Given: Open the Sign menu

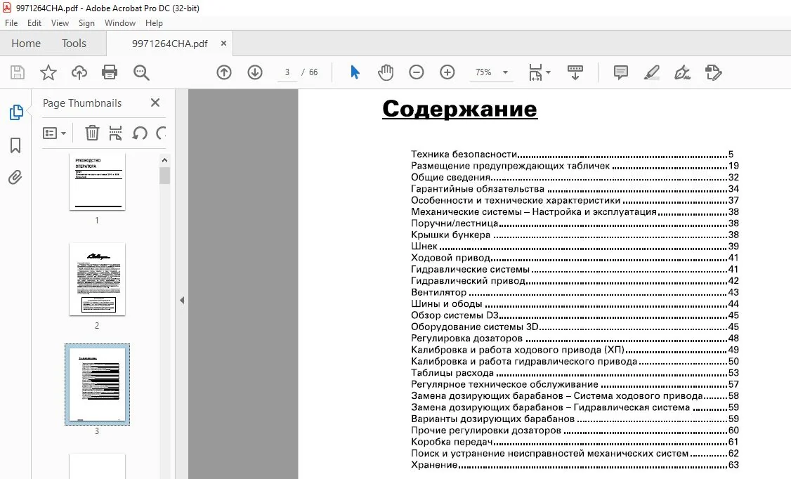Looking at the screenshot, I should pos(86,22).
